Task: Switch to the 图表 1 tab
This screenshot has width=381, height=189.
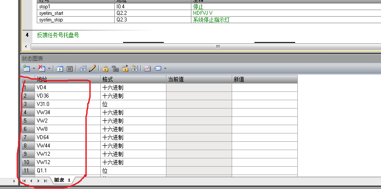Action: pyautogui.click(x=62, y=180)
